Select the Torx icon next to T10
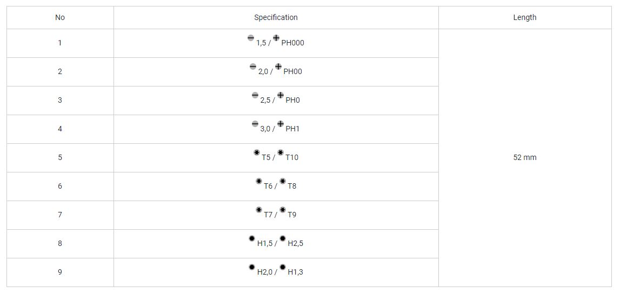Image resolution: width=620 pixels, height=293 pixels. [x=281, y=152]
